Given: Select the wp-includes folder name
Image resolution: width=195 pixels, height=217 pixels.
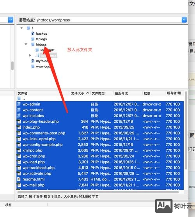Looking at the screenshot, I should (33, 116).
